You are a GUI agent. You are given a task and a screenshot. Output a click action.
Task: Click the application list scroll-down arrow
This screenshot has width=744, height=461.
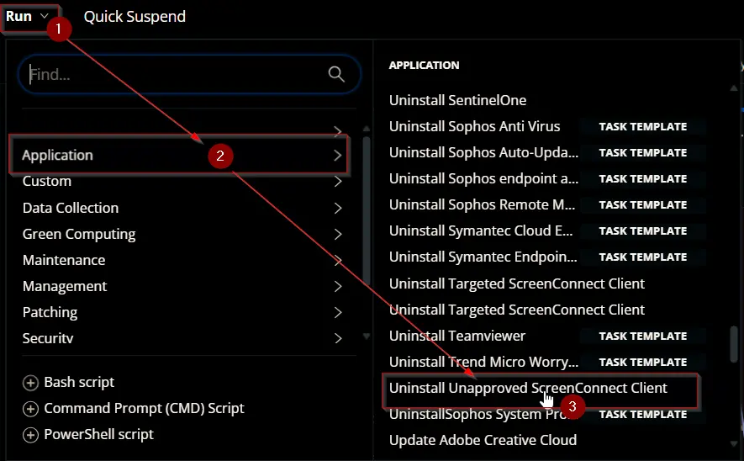pyautogui.click(x=734, y=444)
